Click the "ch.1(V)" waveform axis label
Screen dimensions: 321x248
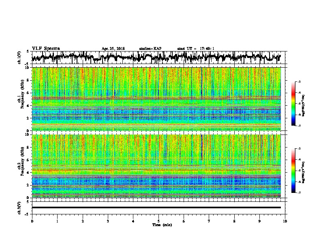click(x=19, y=58)
